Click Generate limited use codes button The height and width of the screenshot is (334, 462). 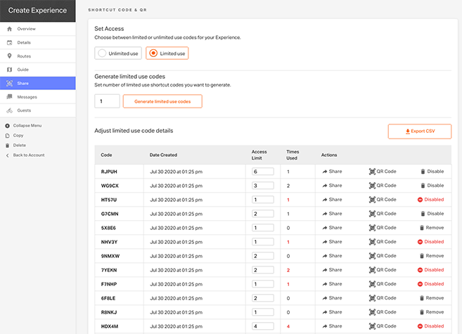(162, 101)
